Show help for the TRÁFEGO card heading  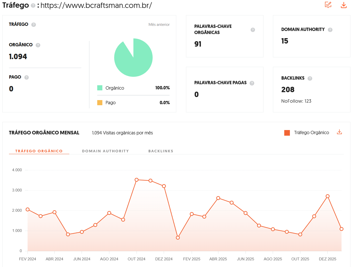pyautogui.click(x=34, y=25)
